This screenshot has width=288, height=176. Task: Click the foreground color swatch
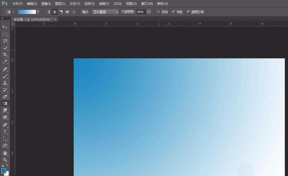(x=3, y=171)
